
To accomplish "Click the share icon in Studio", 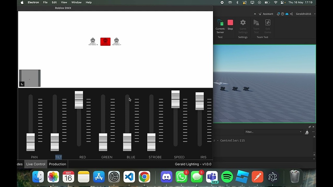I will tap(291, 14).
